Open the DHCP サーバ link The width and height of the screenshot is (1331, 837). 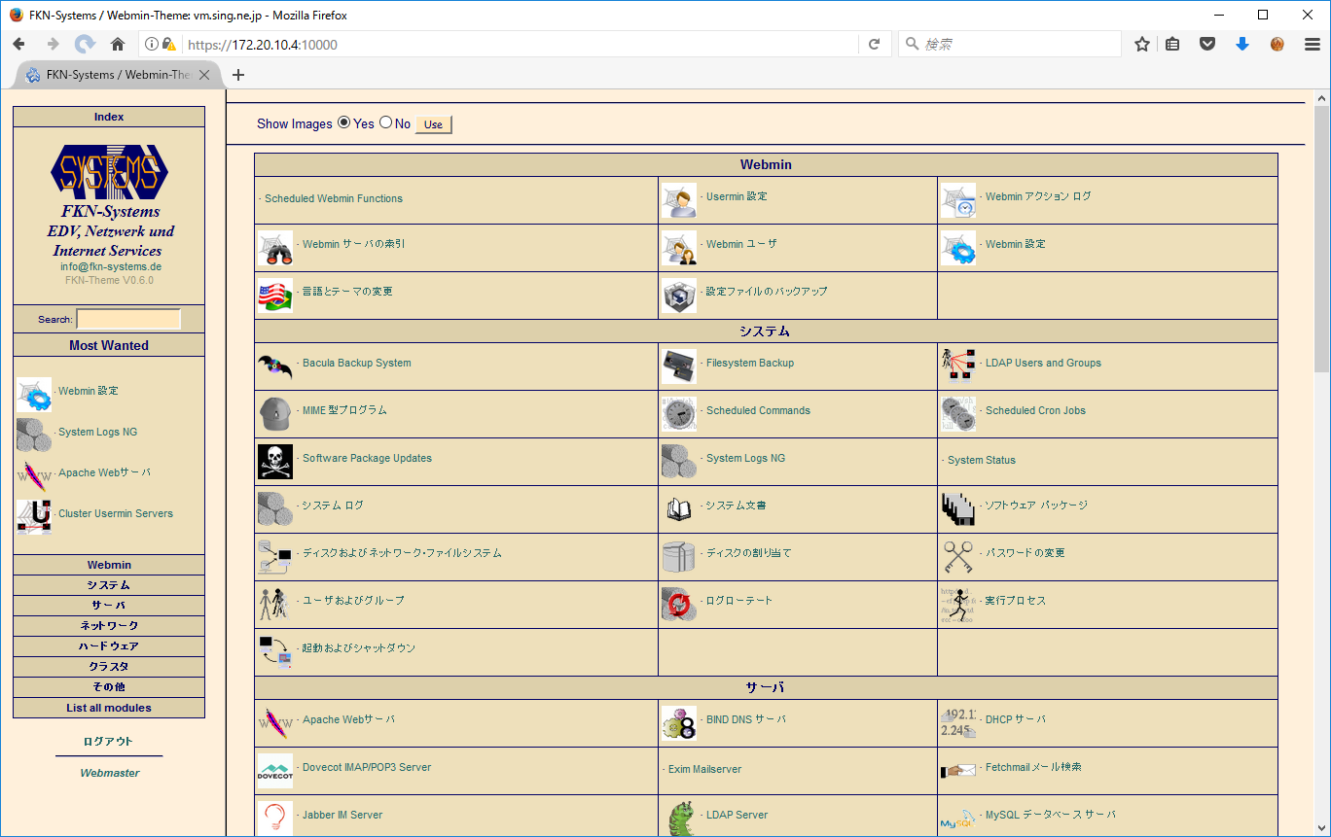point(1016,719)
